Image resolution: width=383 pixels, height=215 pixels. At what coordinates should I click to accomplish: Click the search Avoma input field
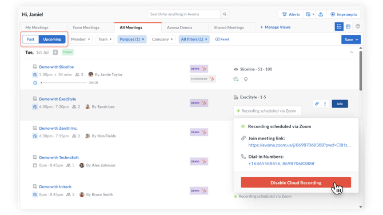[x=184, y=14]
